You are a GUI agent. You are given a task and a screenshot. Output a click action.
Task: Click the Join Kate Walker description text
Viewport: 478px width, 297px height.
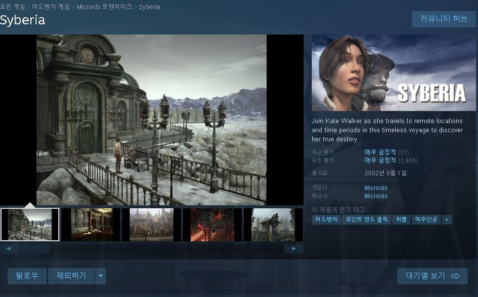click(x=387, y=130)
